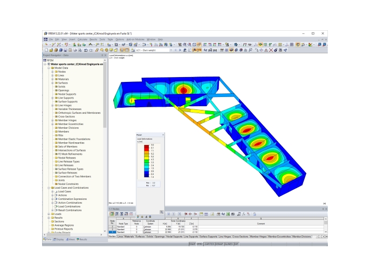Click the globe view icon in top toolbar
This screenshot has height=277, width=370.
[x=236, y=45]
